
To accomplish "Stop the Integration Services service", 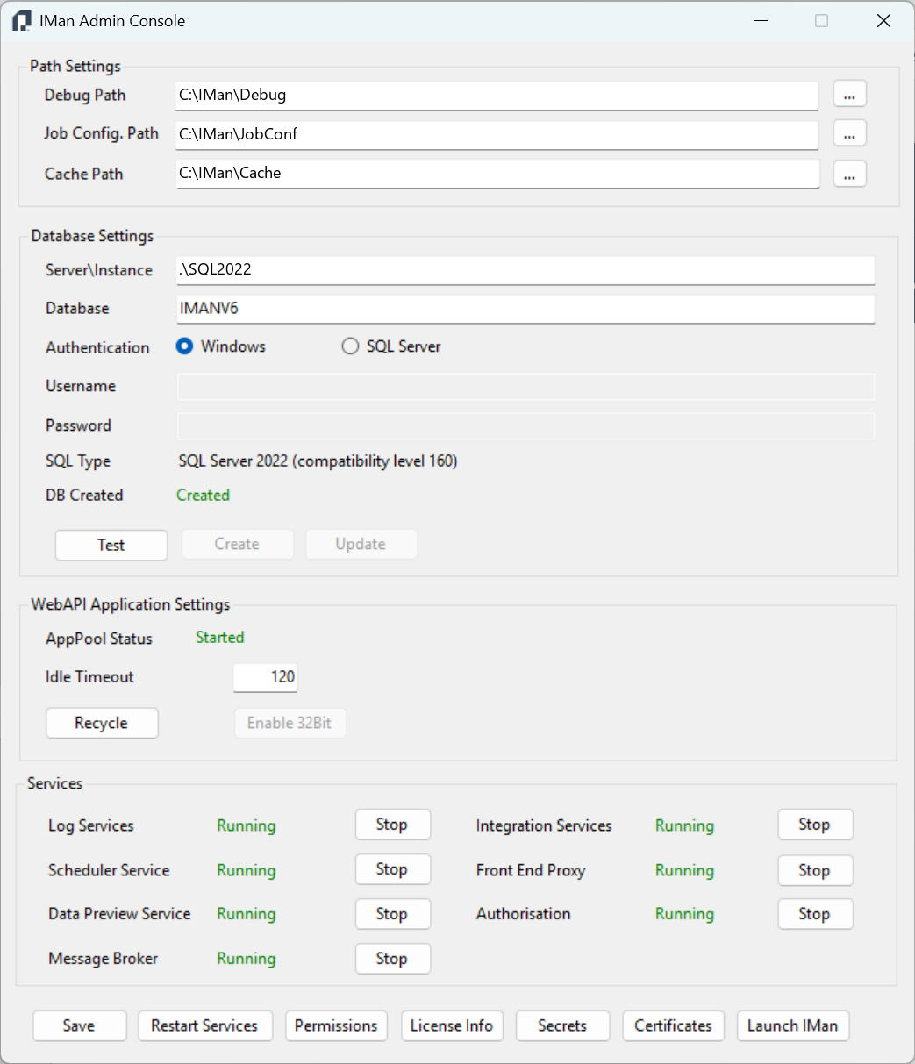I will pos(815,825).
